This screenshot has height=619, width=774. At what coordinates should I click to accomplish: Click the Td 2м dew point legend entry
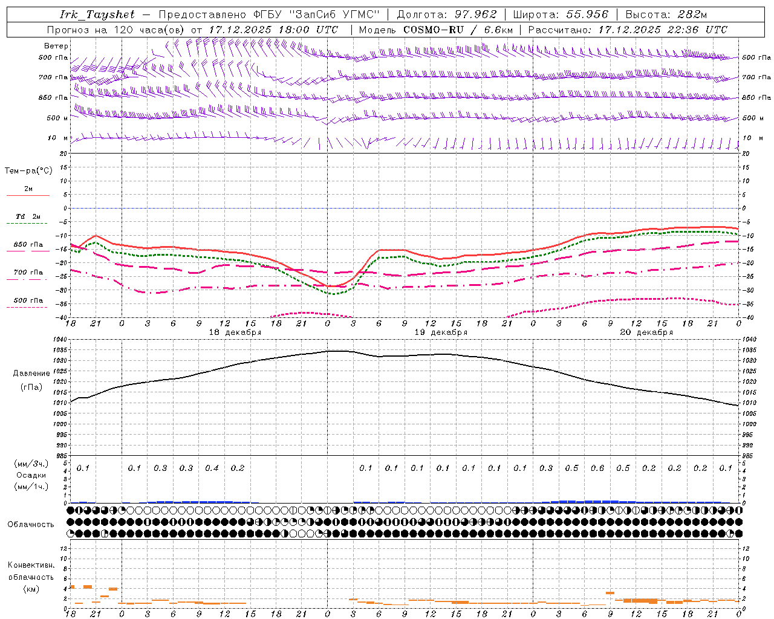(x=28, y=216)
